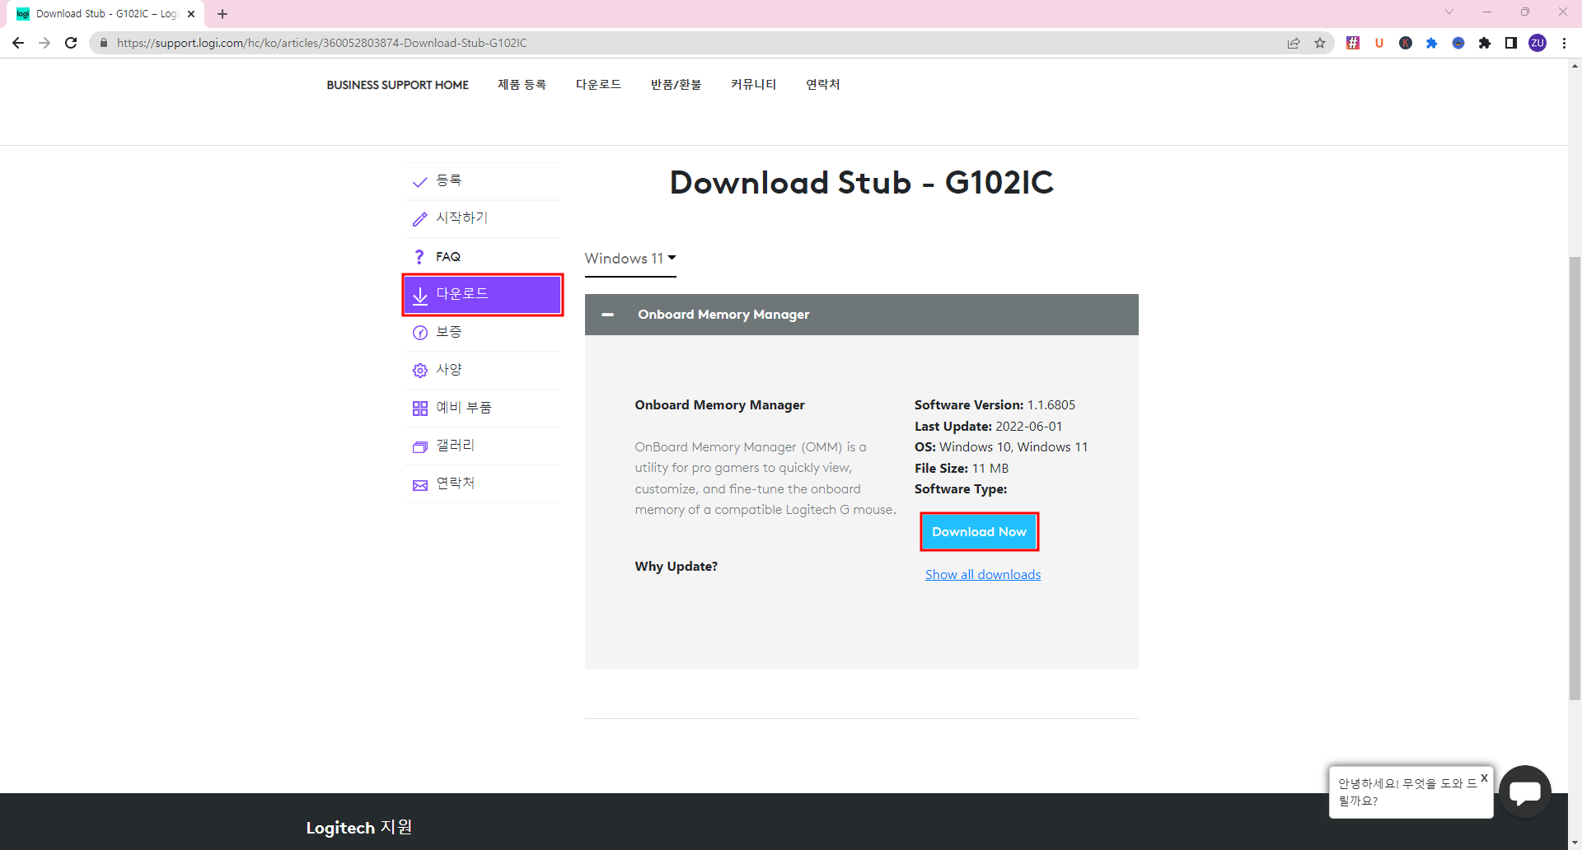Click the browser back arrow
This screenshot has height=850, width=1582.
tap(18, 43)
